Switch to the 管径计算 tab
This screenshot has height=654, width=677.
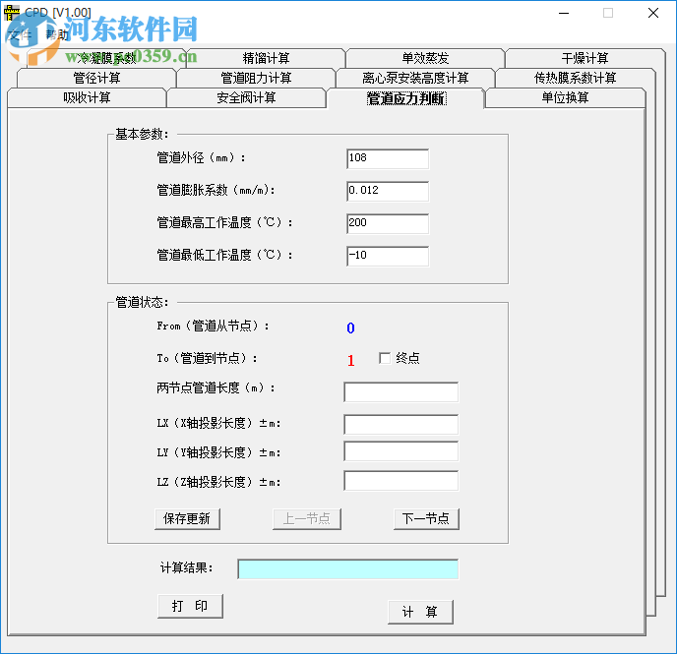[96, 78]
